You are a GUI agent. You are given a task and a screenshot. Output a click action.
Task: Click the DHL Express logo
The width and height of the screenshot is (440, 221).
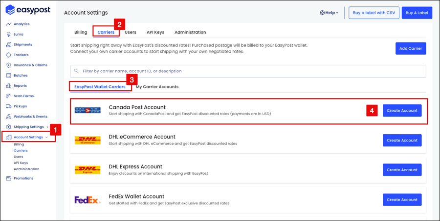88,170
